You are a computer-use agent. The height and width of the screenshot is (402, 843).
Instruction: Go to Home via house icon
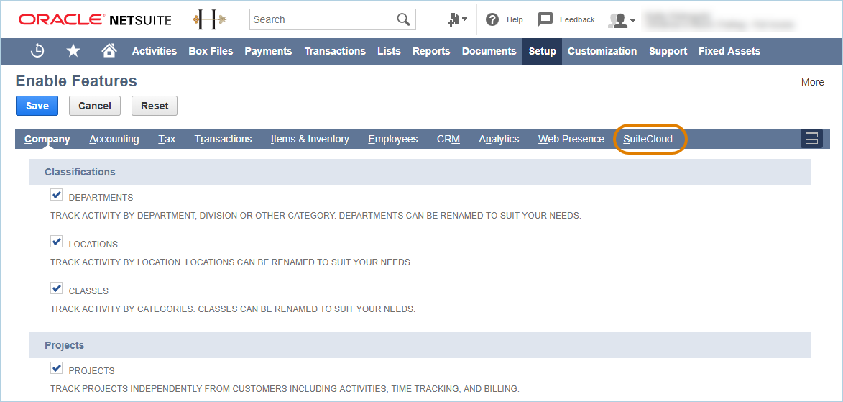point(109,51)
